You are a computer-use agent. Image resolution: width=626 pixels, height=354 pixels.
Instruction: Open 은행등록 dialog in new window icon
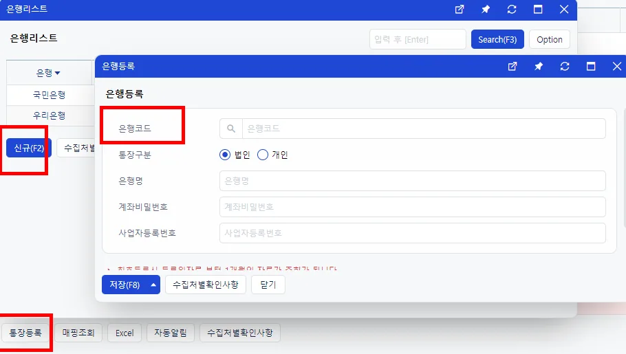[512, 66]
